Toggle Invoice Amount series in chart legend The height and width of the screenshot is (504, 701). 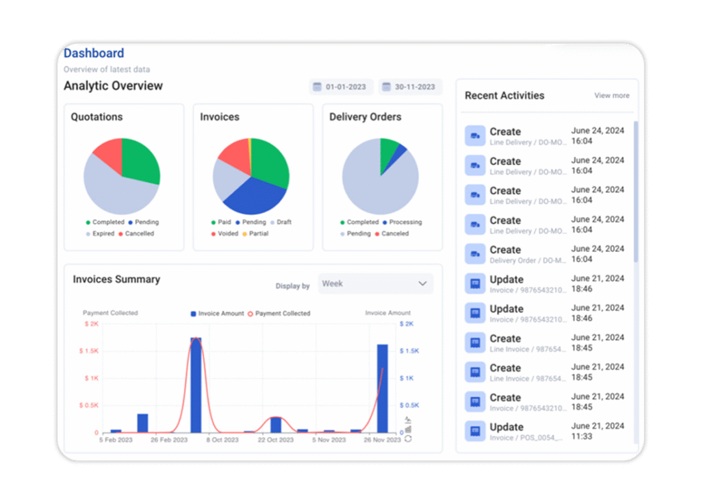pos(218,314)
